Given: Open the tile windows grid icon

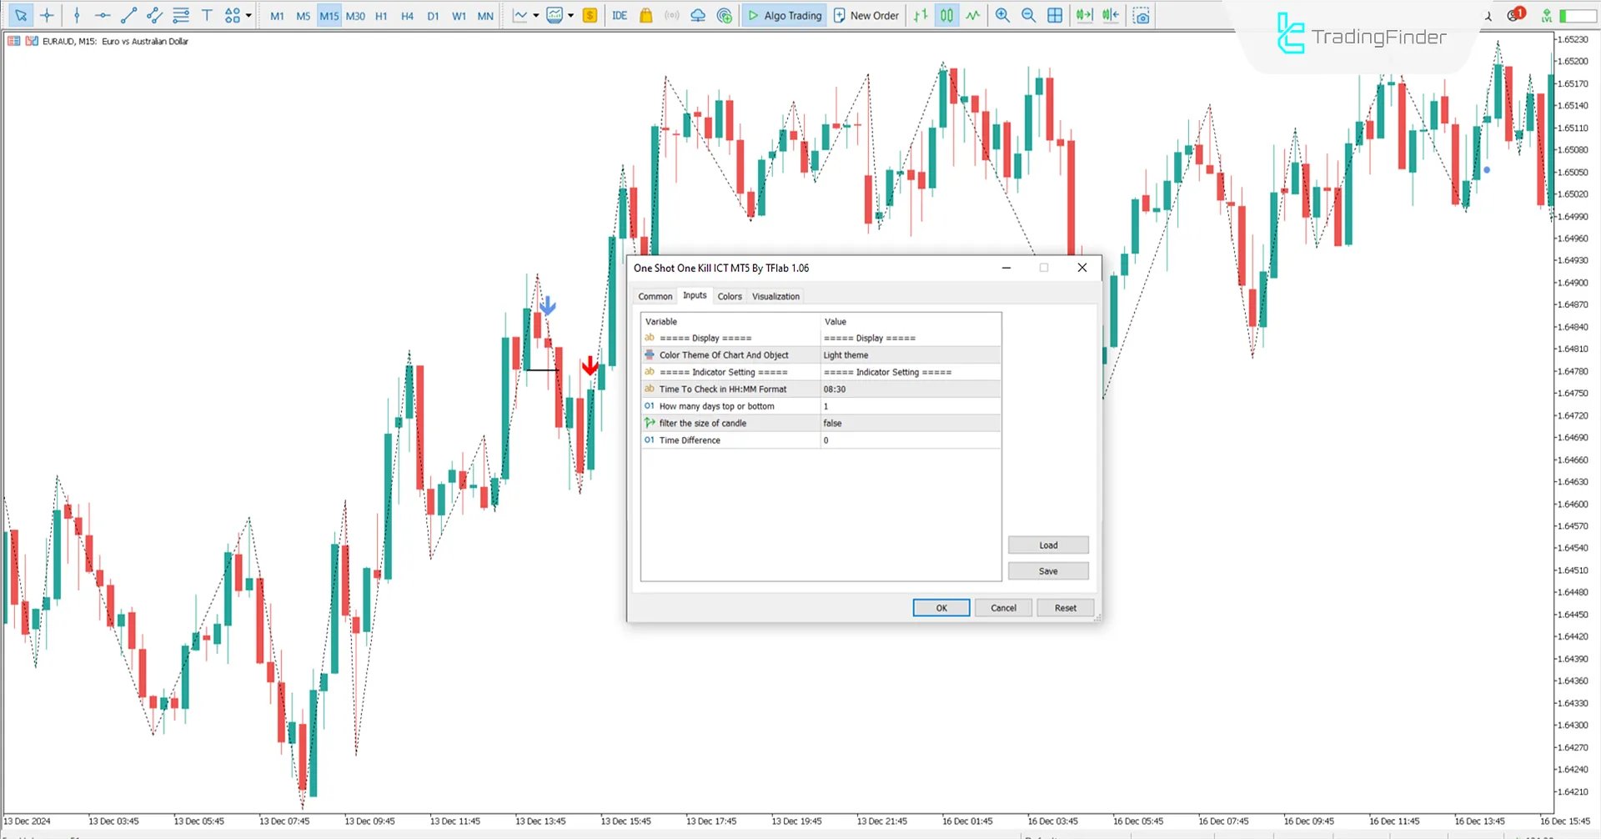Looking at the screenshot, I should [1055, 16].
